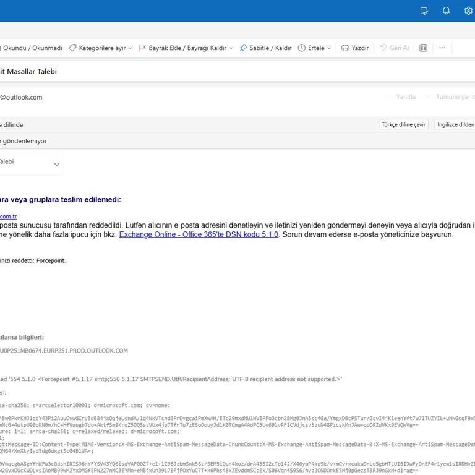Click the Ertele clock icon
Image resolution: width=475 pixels, height=475 pixels.
(x=302, y=48)
